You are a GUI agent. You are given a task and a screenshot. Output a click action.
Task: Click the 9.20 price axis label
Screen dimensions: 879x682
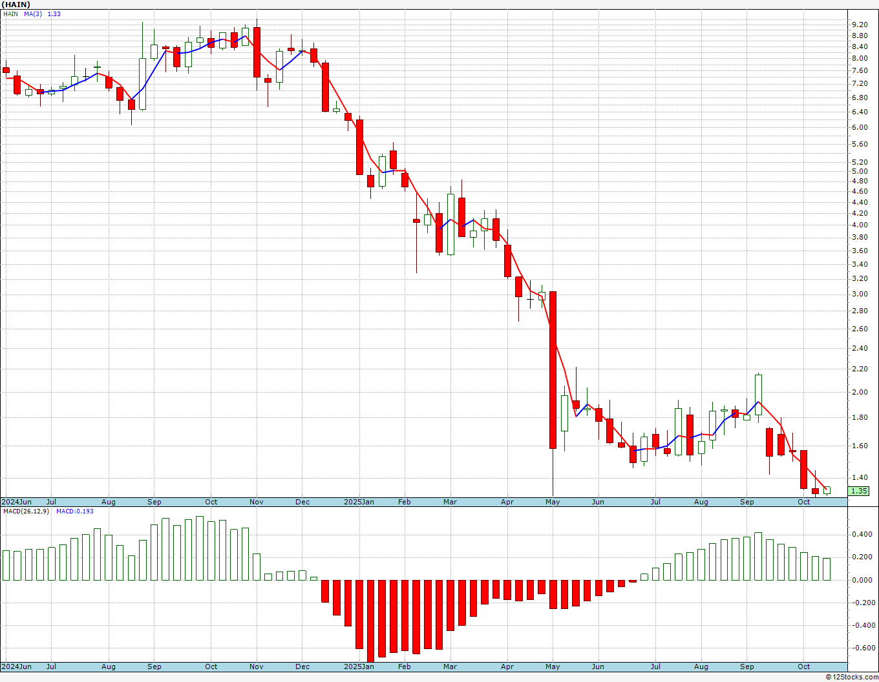pyautogui.click(x=860, y=25)
